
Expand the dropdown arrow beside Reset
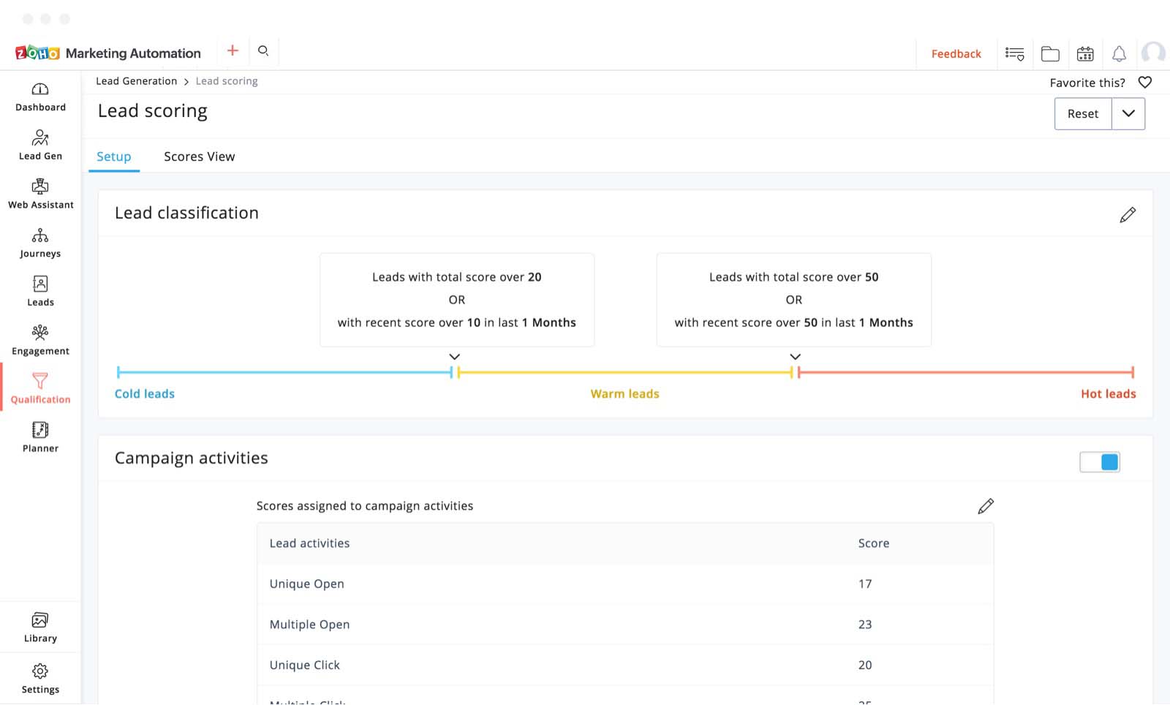1128,113
